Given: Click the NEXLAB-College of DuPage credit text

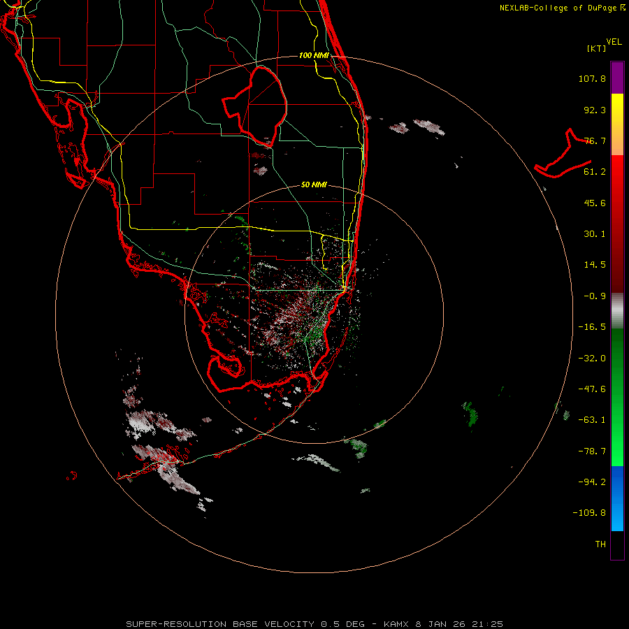Looking at the screenshot, I should tap(562, 8).
